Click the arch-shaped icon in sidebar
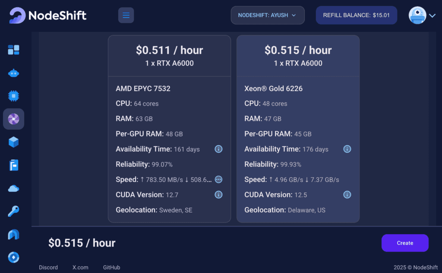Screen dimensions: 442x273 (13, 235)
